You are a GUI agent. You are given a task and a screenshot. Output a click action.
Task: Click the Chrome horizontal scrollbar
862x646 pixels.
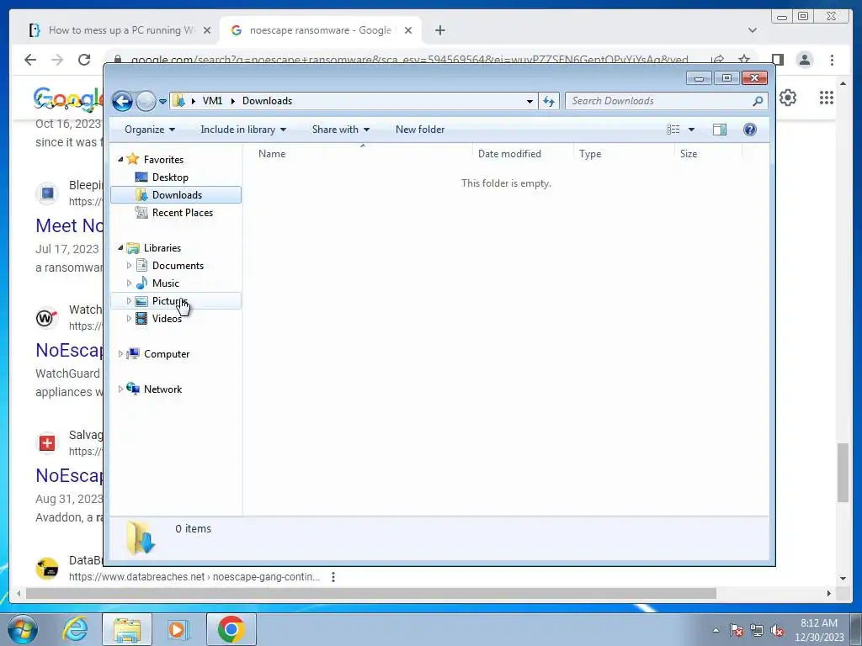371,593
